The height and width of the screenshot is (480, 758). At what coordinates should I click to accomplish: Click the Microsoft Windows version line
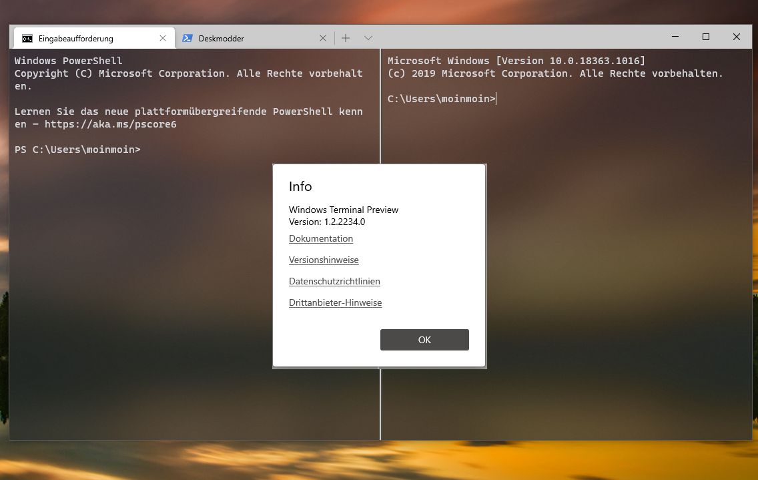click(516, 61)
